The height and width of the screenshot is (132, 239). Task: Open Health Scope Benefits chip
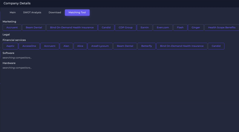coord(222,27)
